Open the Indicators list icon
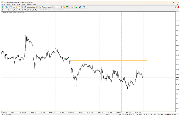Image resolution: width=180 pixels, height=116 pixels. tap(76, 7)
